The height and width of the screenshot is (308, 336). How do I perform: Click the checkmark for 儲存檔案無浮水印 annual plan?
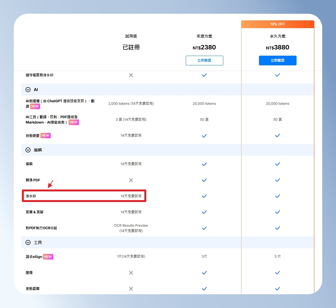click(x=204, y=75)
